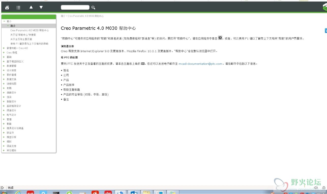
Task: Click the 公司 bullet item
Action: point(66,75)
